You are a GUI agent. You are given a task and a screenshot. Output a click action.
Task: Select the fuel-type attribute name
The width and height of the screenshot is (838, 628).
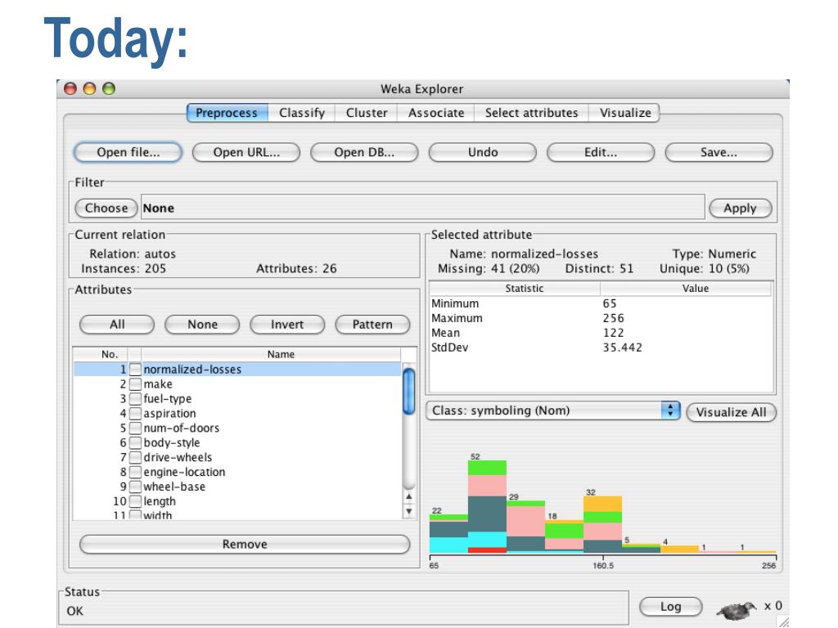pos(167,398)
